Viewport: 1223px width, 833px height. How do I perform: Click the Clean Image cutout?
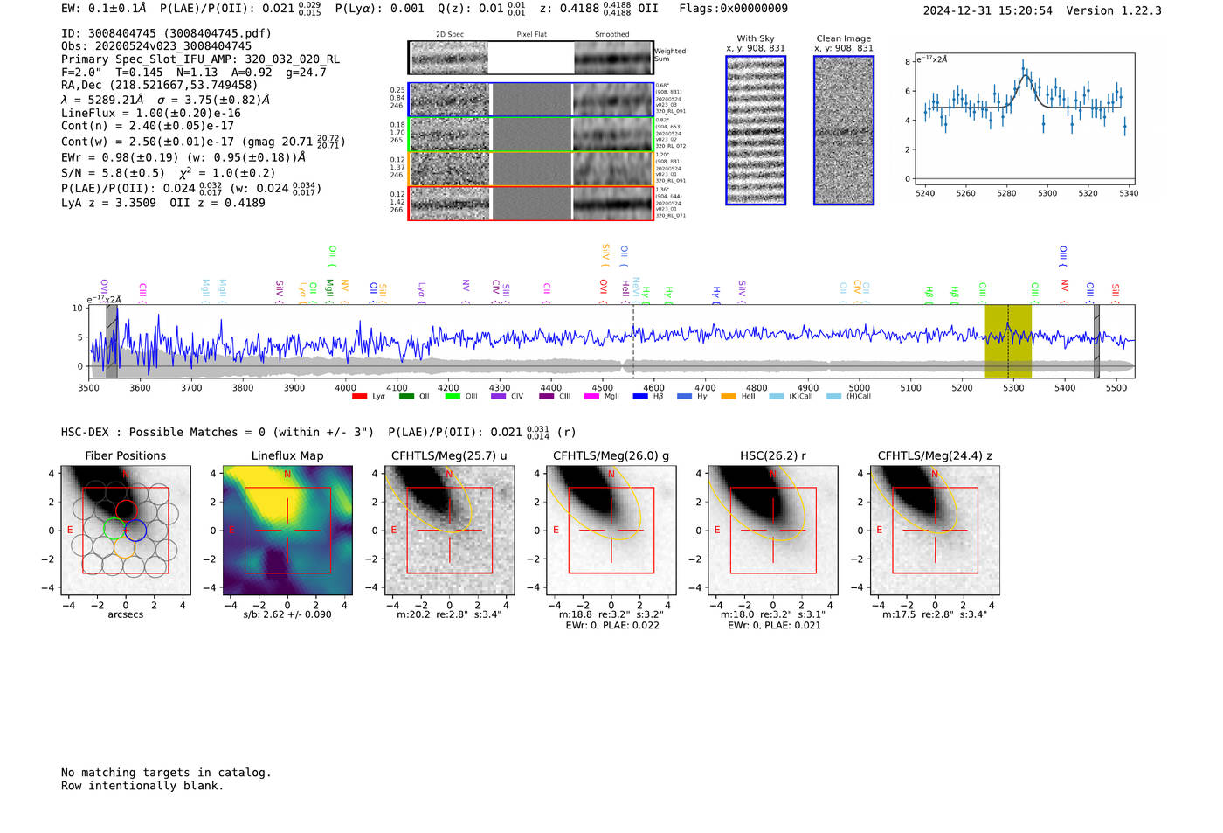point(844,130)
